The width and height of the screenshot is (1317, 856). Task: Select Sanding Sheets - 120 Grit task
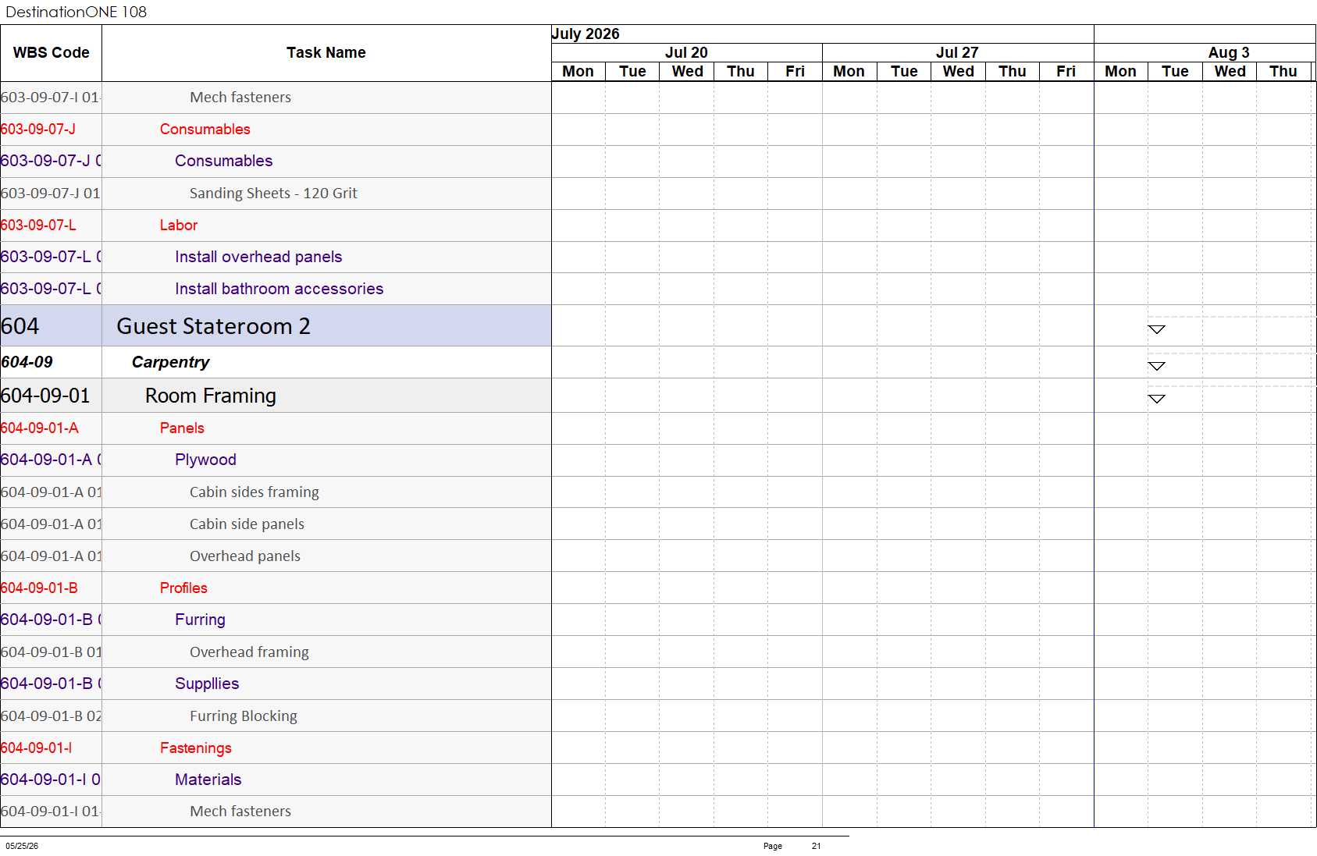326,193
